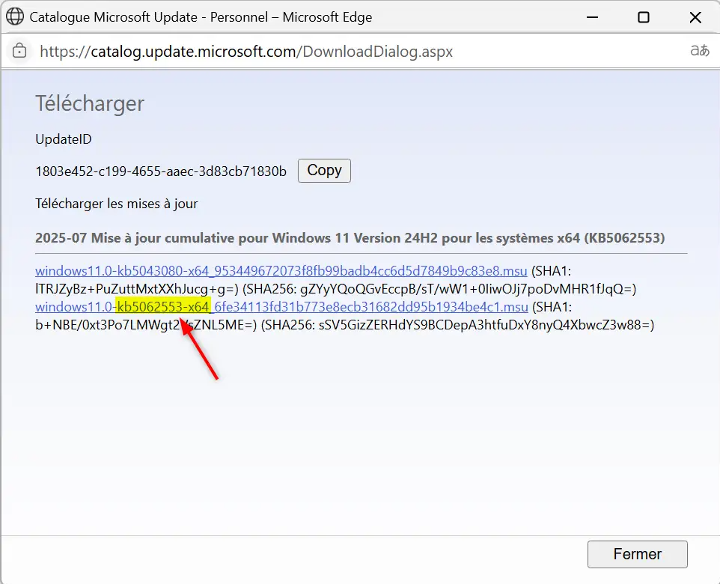Click the SHA256 hash starting with sSV5GizZERHd
This screenshot has height=584, width=720.
(x=484, y=325)
